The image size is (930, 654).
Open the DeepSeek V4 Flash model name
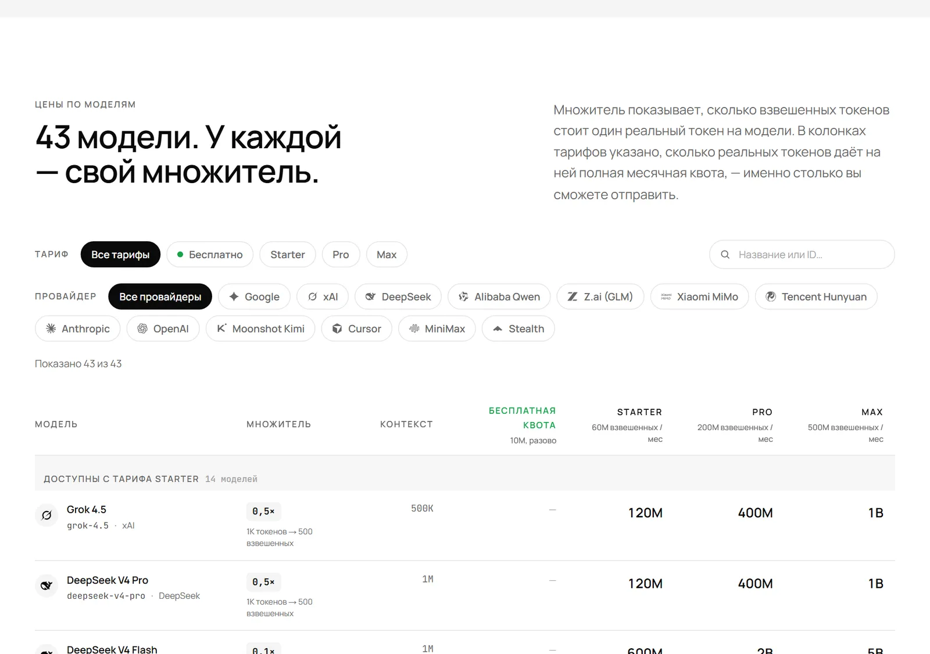pyautogui.click(x=112, y=649)
